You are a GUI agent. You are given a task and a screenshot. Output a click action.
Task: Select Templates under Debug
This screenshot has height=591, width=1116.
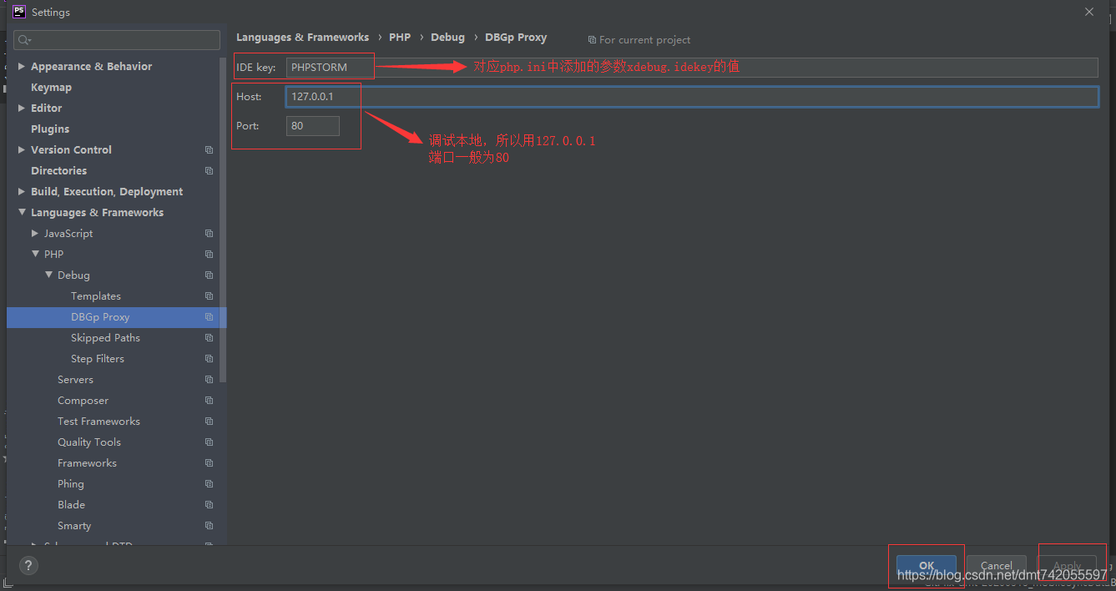[x=96, y=295]
